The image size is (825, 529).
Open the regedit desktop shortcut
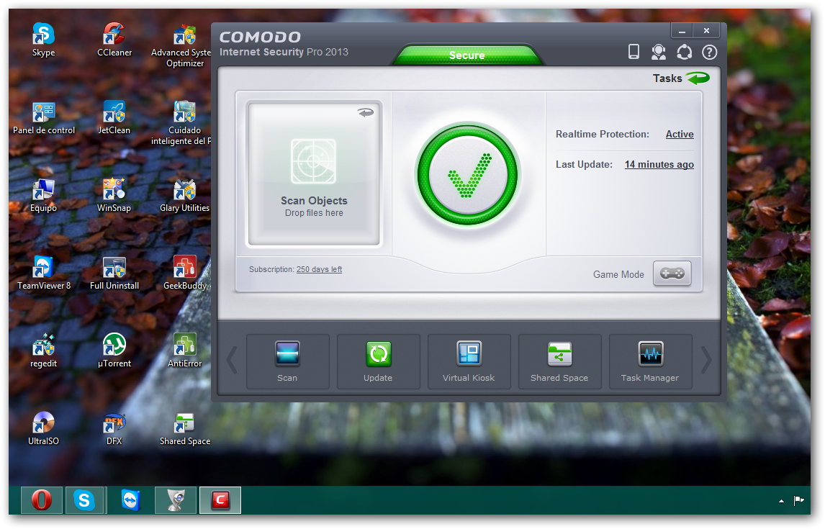tap(43, 351)
